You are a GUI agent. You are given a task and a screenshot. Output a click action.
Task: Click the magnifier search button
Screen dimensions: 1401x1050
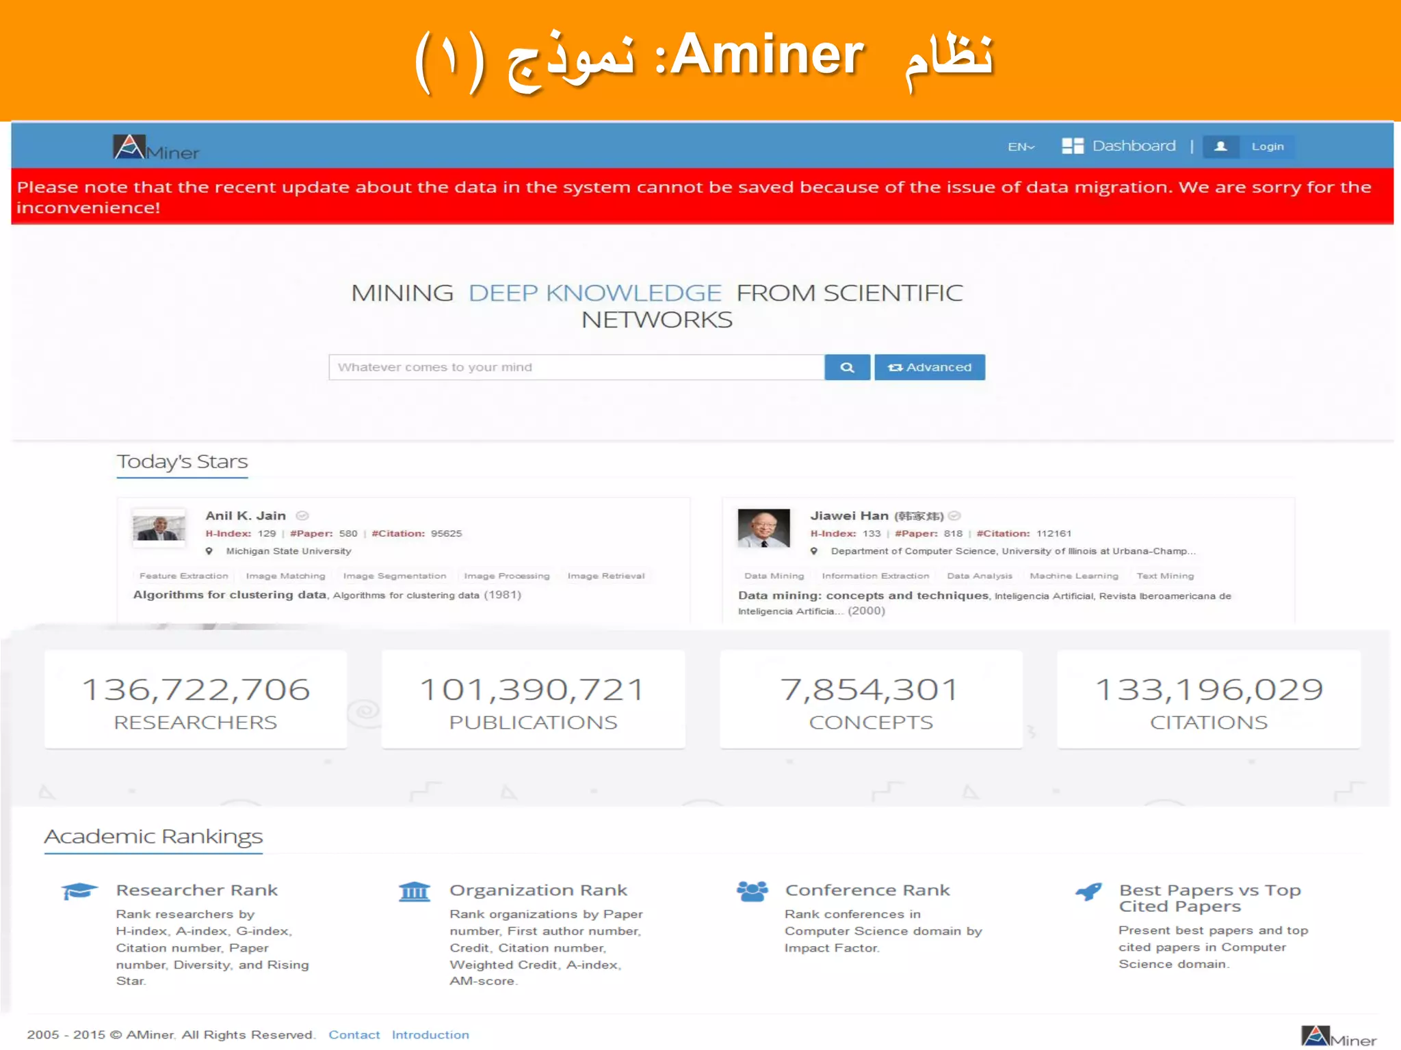pyautogui.click(x=847, y=367)
